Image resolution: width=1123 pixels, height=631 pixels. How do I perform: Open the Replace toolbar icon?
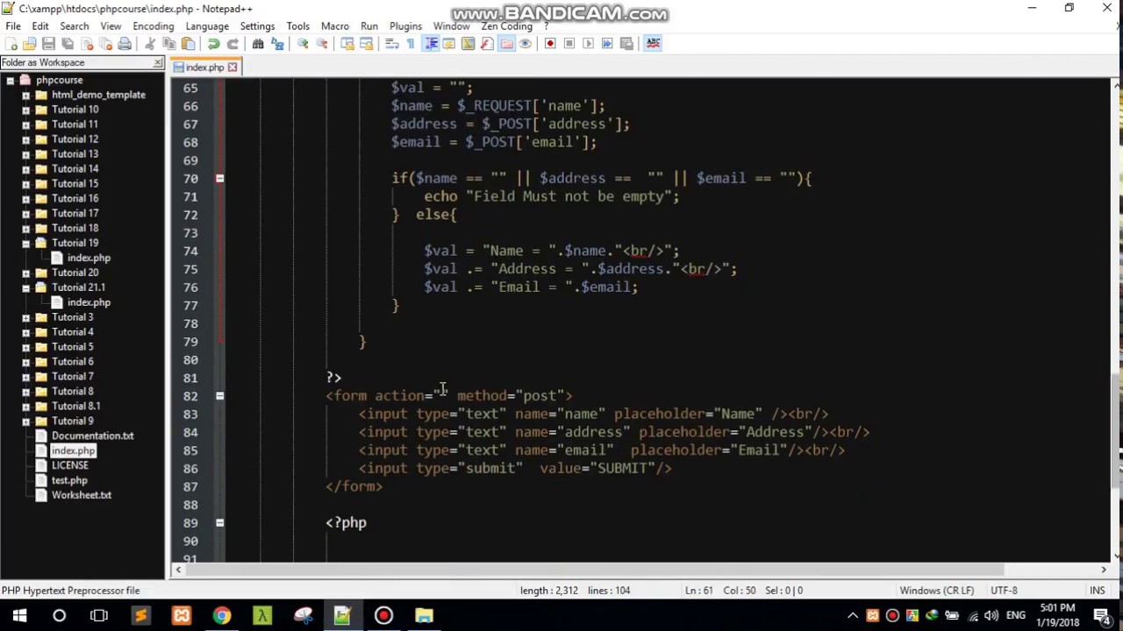tap(277, 44)
